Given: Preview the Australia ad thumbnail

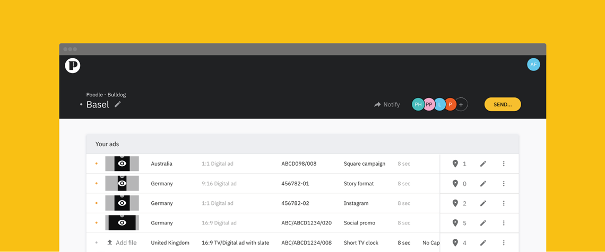Looking at the screenshot, I should [122, 164].
